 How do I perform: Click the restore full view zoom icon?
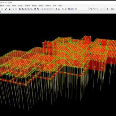(x=23, y=9)
